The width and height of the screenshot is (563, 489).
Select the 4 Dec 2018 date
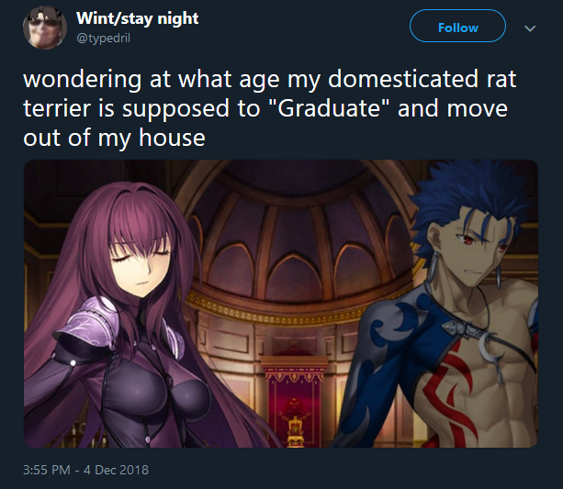pyautogui.click(x=116, y=470)
